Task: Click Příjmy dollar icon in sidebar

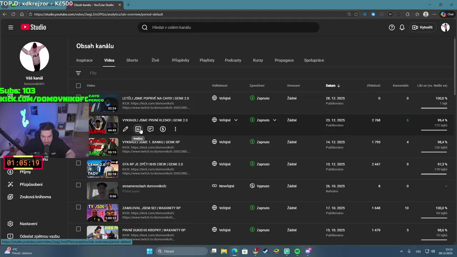Action: pos(10,172)
